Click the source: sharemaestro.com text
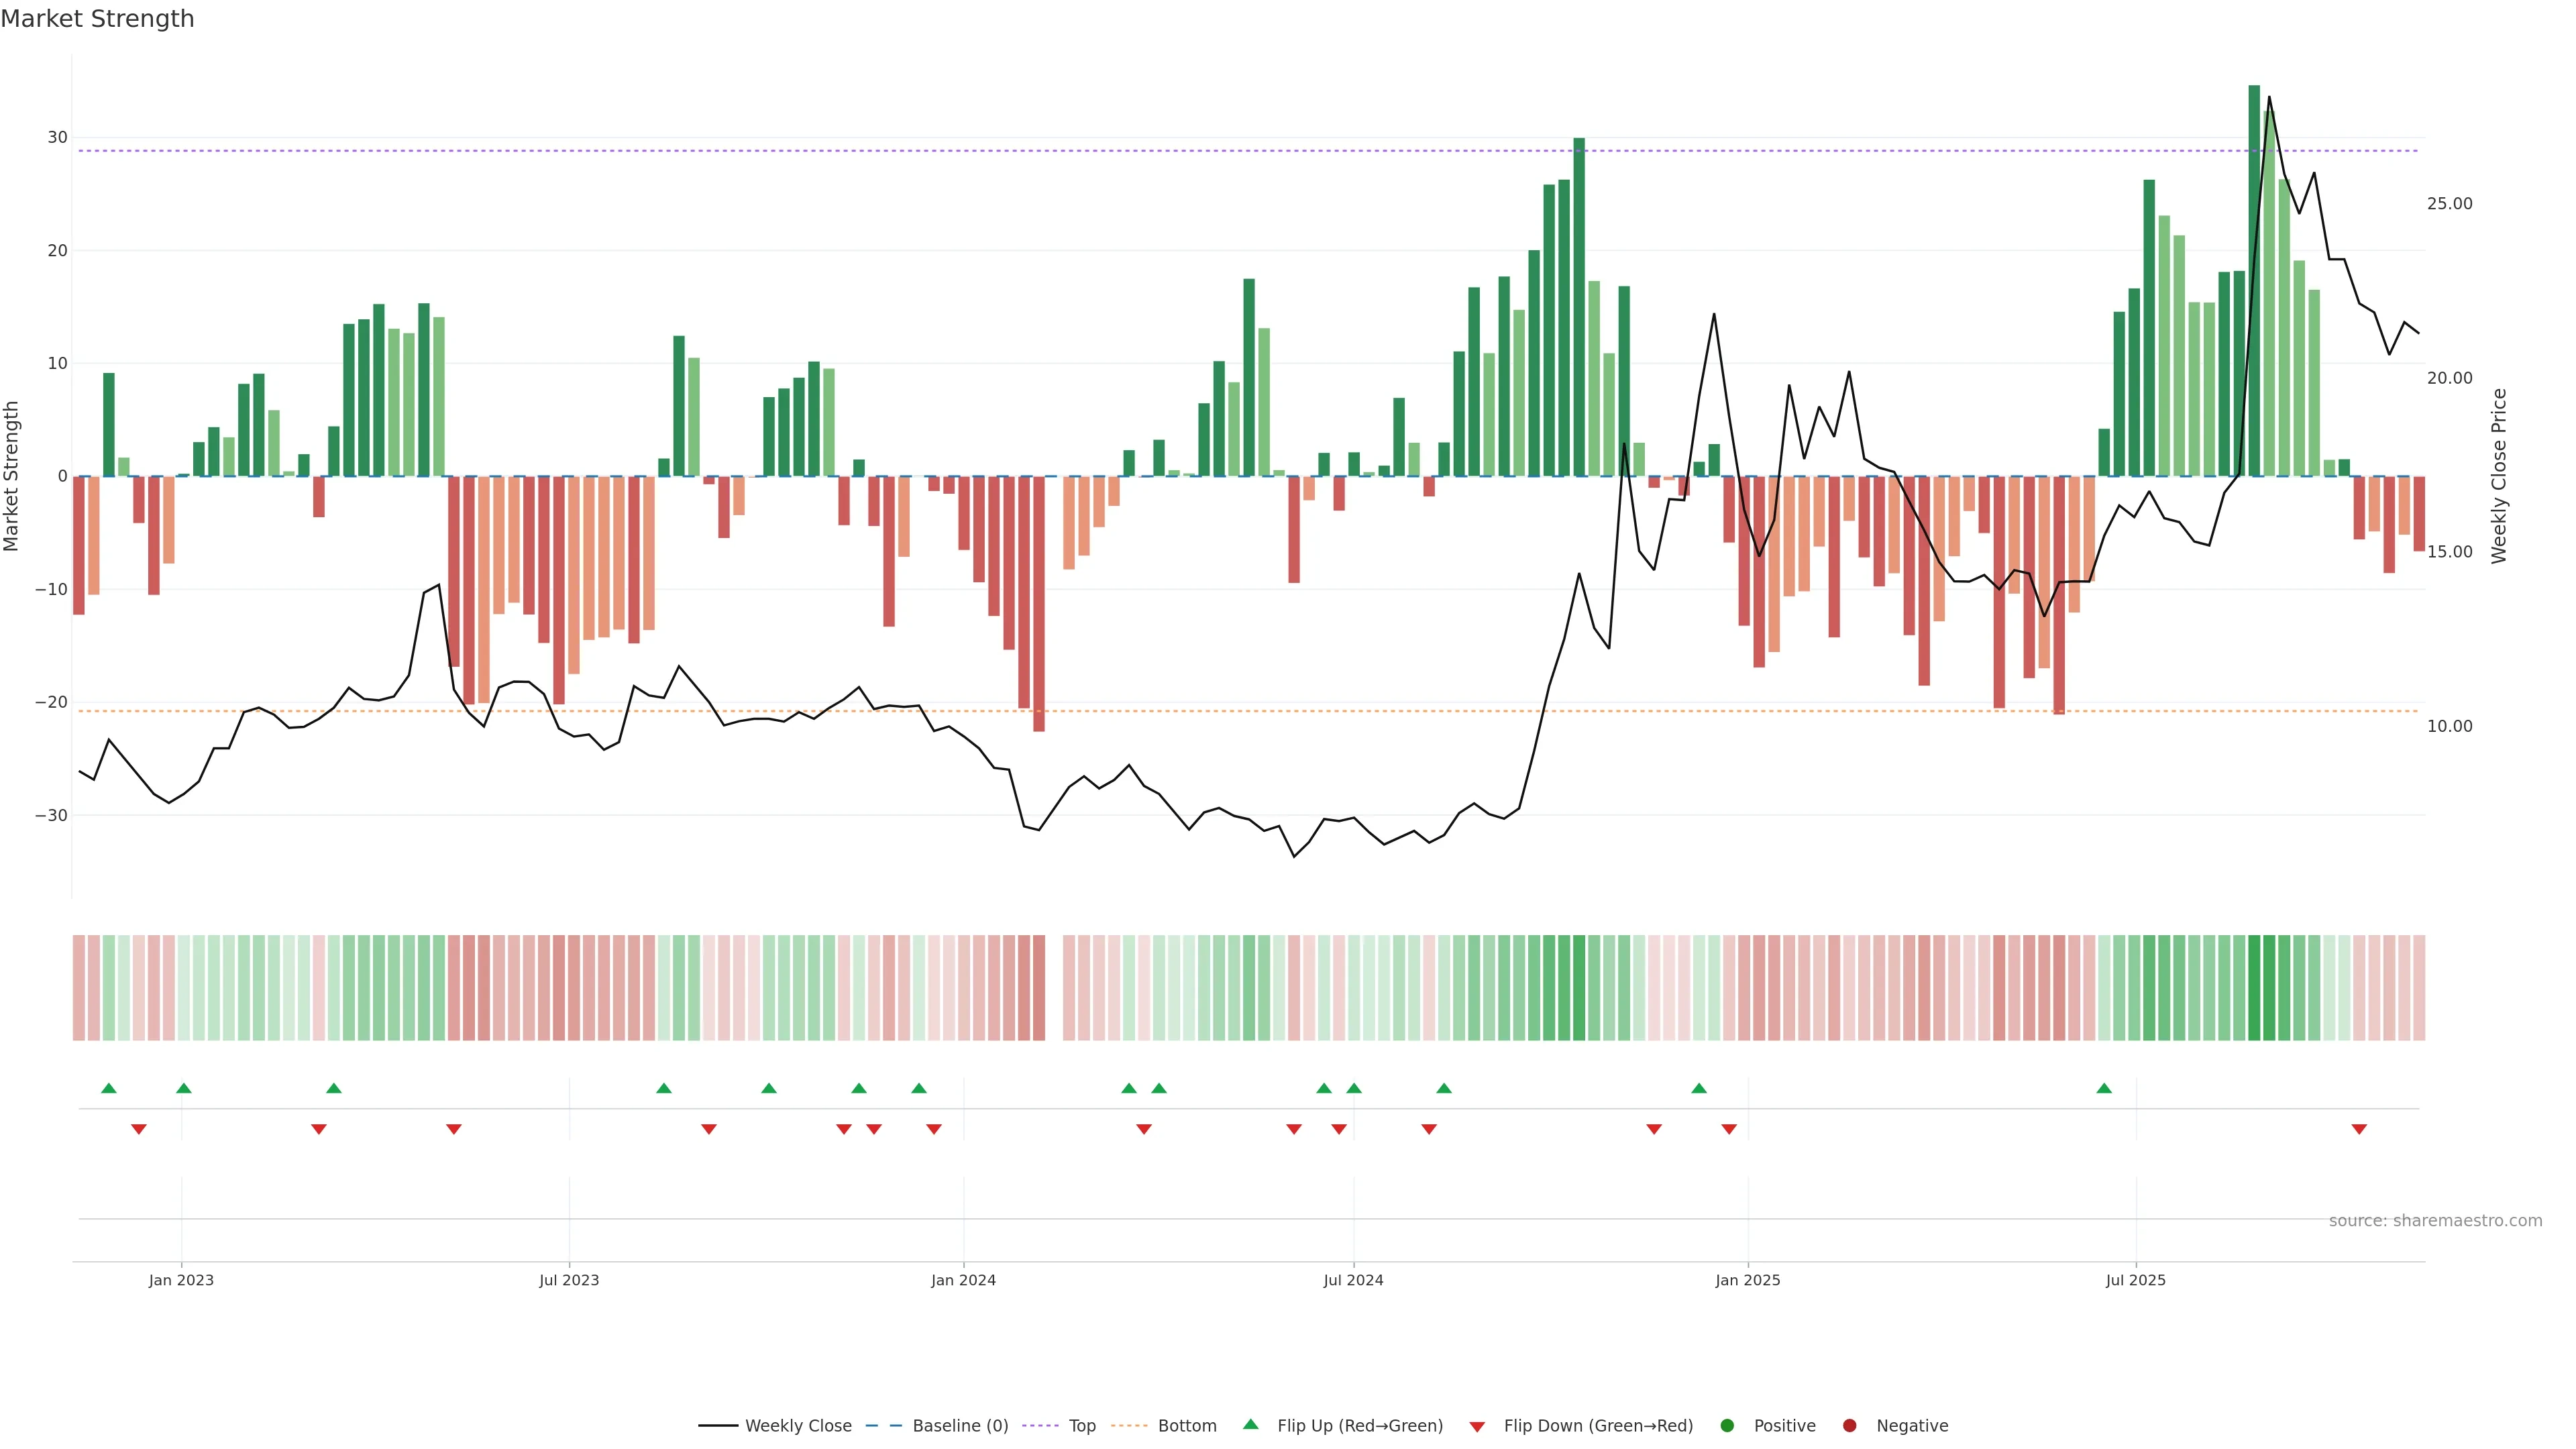The width and height of the screenshot is (2576, 1449). [2435, 1221]
